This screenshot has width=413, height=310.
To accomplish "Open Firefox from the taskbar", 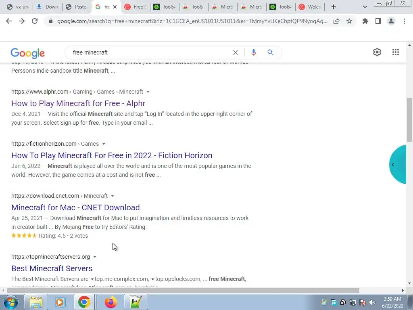I will 111,302.
